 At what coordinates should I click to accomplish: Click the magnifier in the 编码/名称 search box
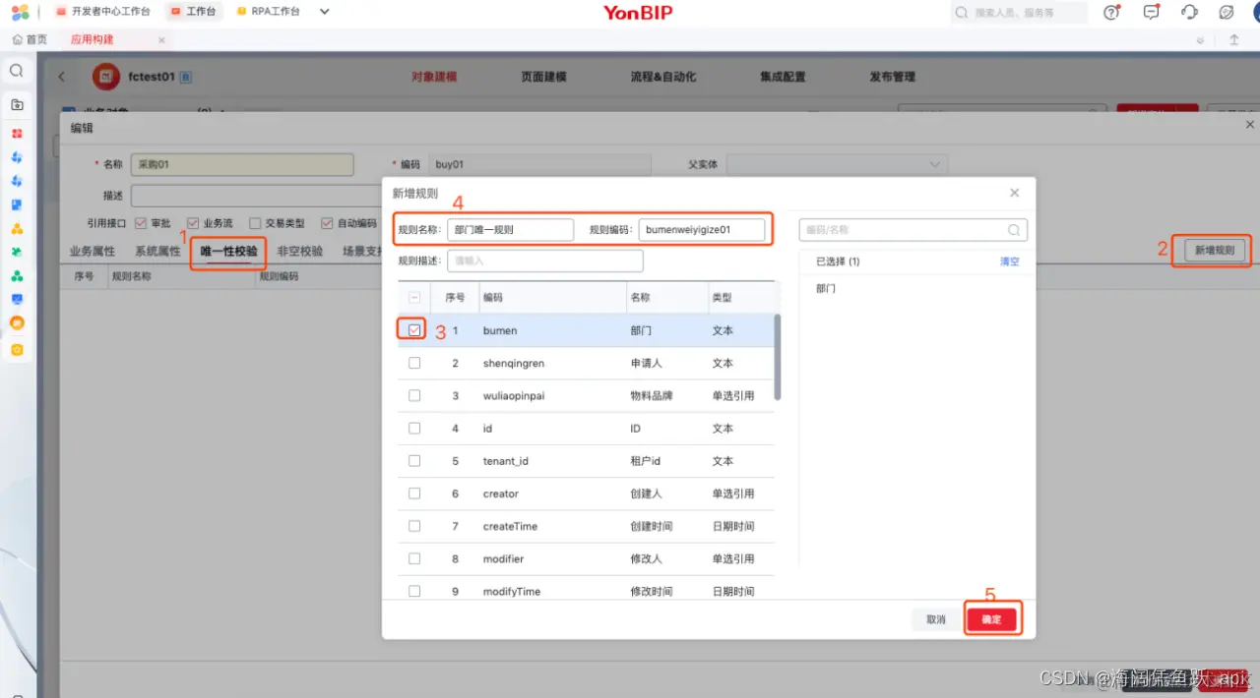[x=1014, y=230]
